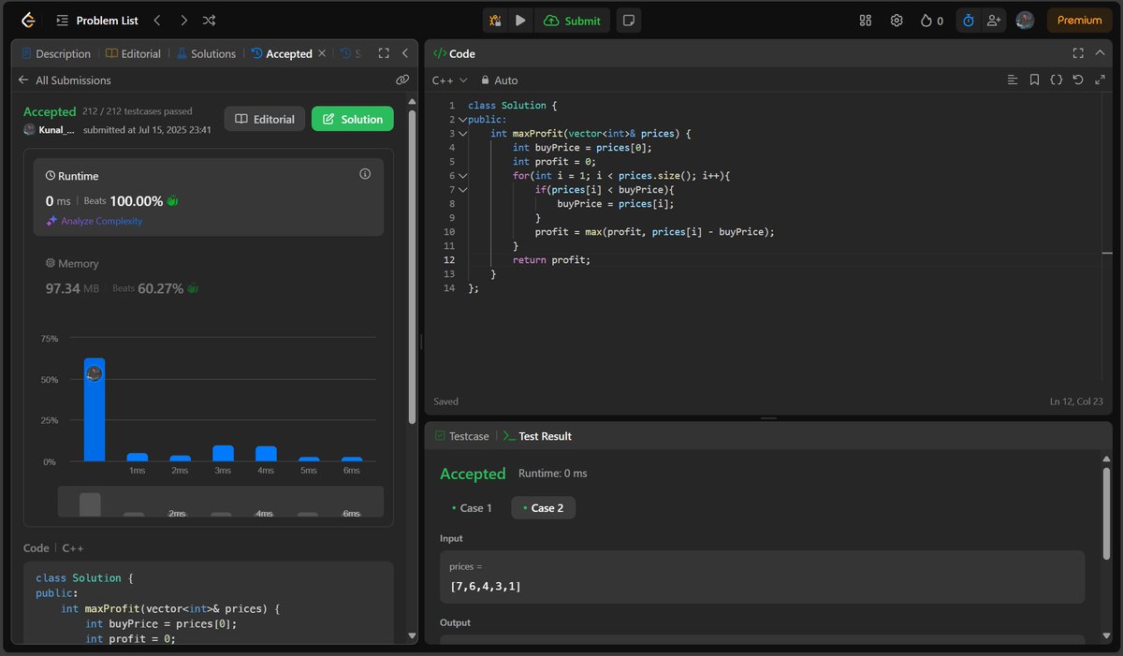Fold the maxProfit function at line 3
This screenshot has width=1123, height=656.
click(462, 134)
